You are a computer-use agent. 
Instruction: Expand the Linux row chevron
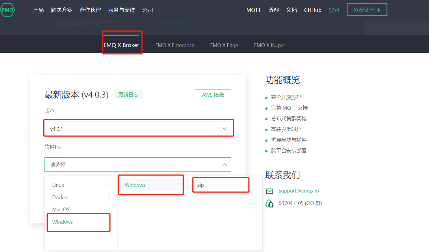pyautogui.click(x=109, y=185)
